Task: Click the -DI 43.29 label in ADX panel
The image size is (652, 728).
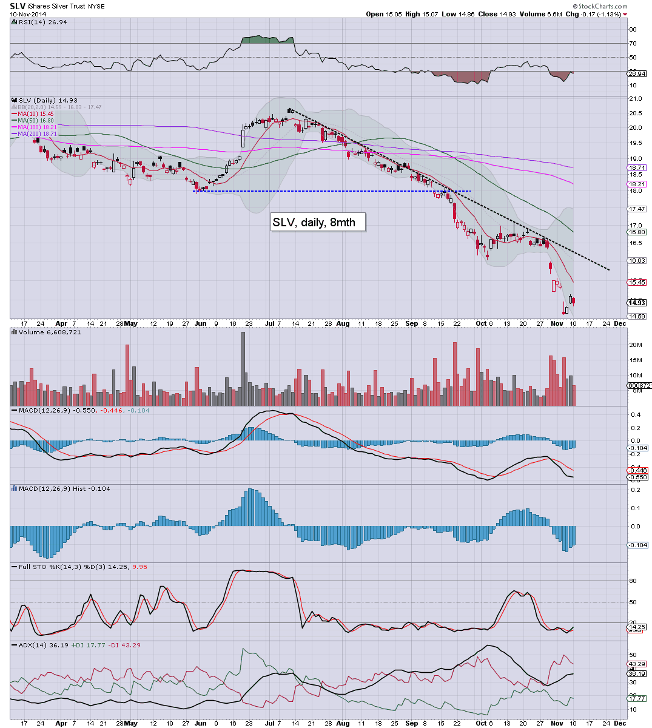Action: coord(125,645)
